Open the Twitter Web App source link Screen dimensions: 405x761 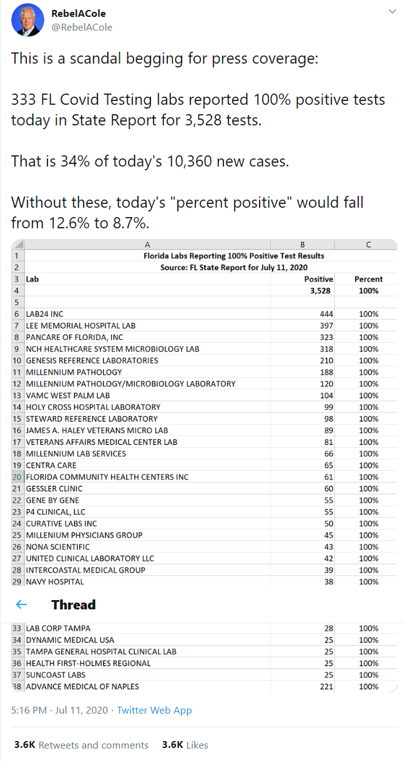point(154,710)
